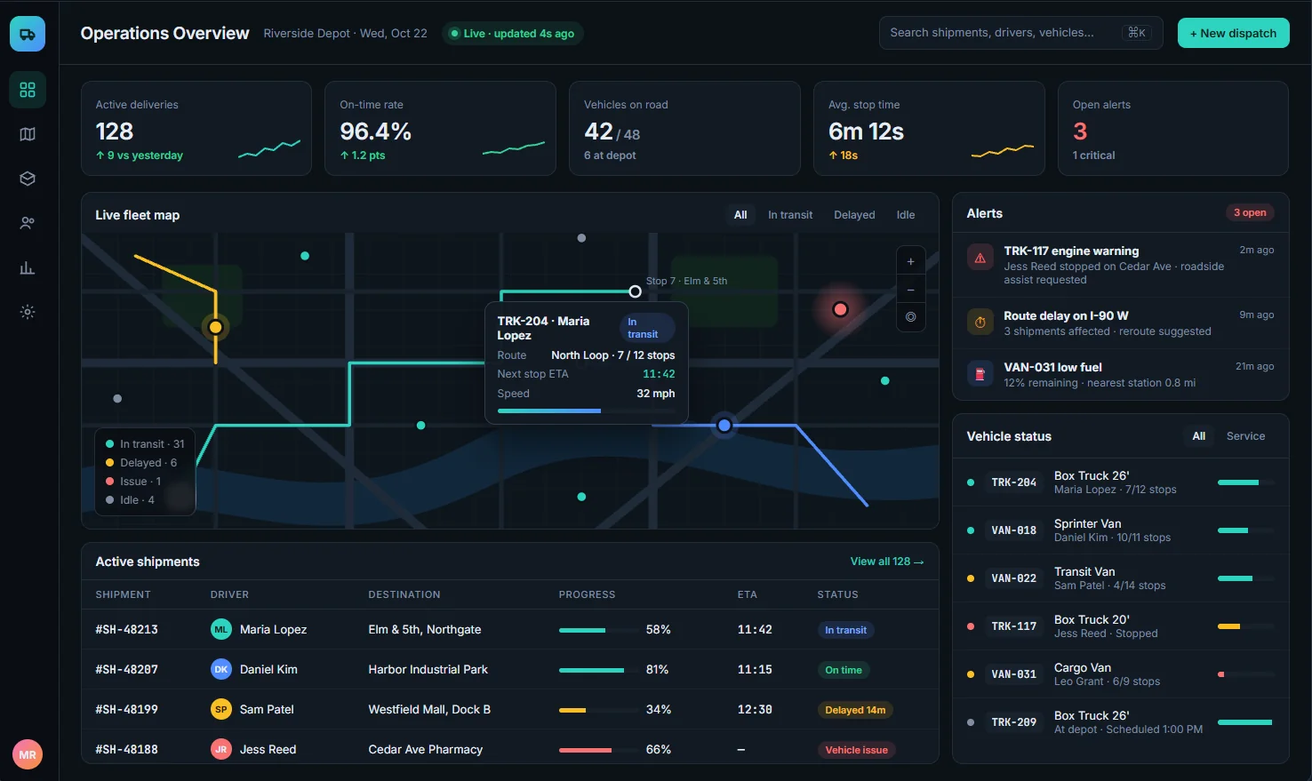Click the New dispatch button
Screen dimensions: 1312x781
(1233, 33)
